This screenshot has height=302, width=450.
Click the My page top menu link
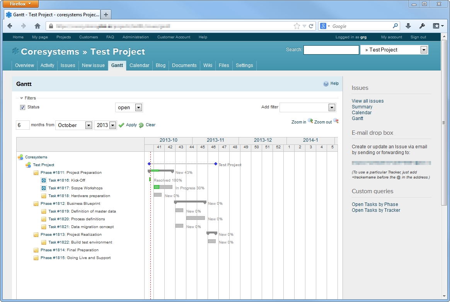40,37
